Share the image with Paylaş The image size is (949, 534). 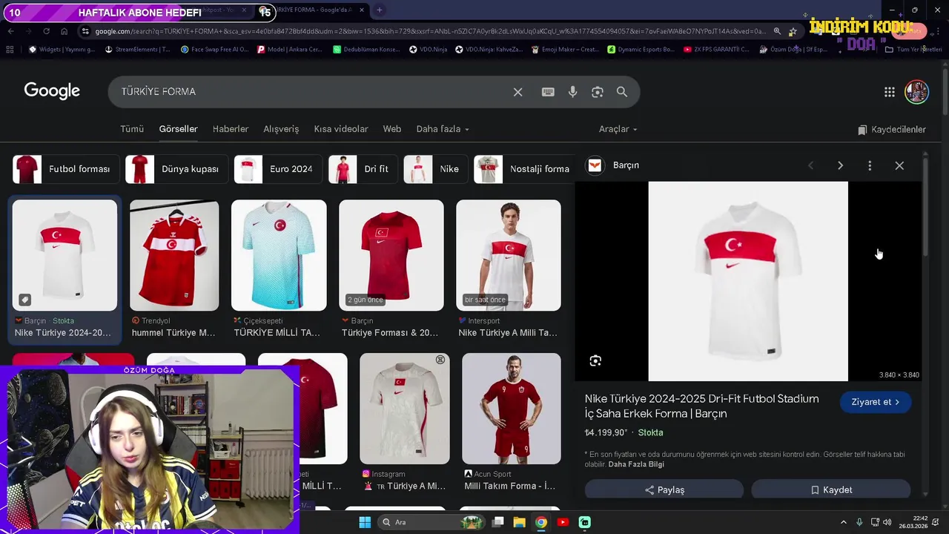pos(664,489)
